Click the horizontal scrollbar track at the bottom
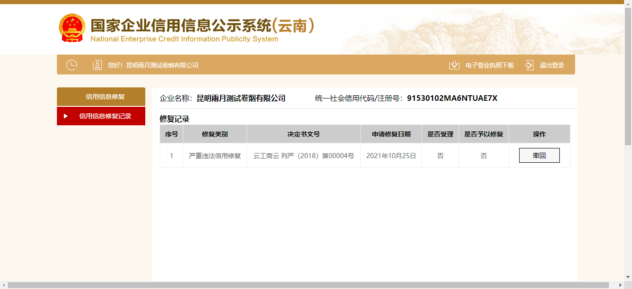Viewport: 632px width, 289px height. 613,285
